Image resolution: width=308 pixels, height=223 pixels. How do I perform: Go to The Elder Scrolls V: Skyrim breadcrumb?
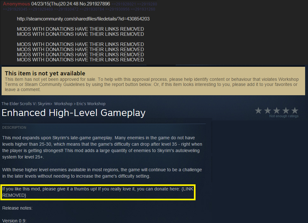coord(26,104)
